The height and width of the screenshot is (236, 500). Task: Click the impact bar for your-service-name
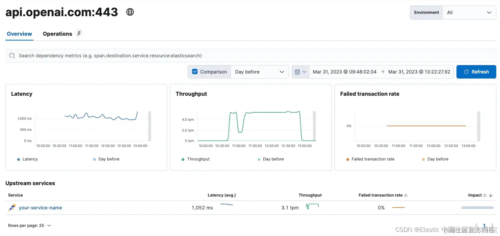click(477, 208)
